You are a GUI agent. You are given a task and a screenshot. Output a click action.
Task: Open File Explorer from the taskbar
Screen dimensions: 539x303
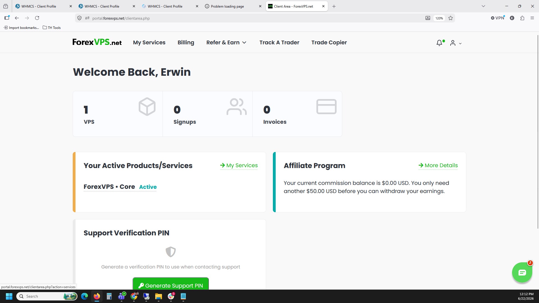159,296
